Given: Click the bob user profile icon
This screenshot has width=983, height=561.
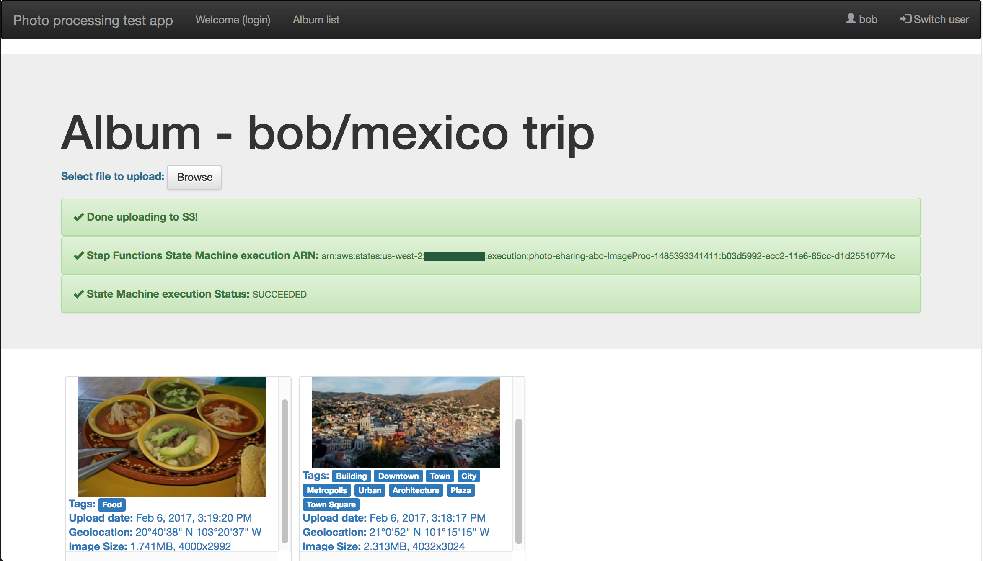Looking at the screenshot, I should 851,19.
